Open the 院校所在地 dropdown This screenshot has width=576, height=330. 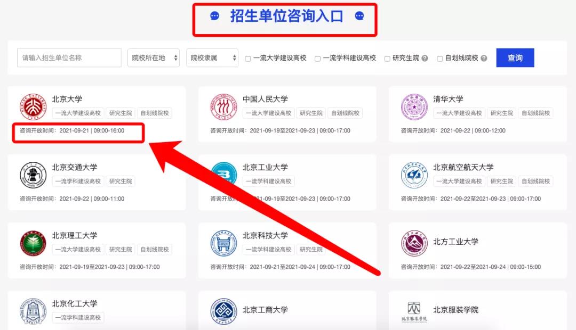click(x=154, y=58)
